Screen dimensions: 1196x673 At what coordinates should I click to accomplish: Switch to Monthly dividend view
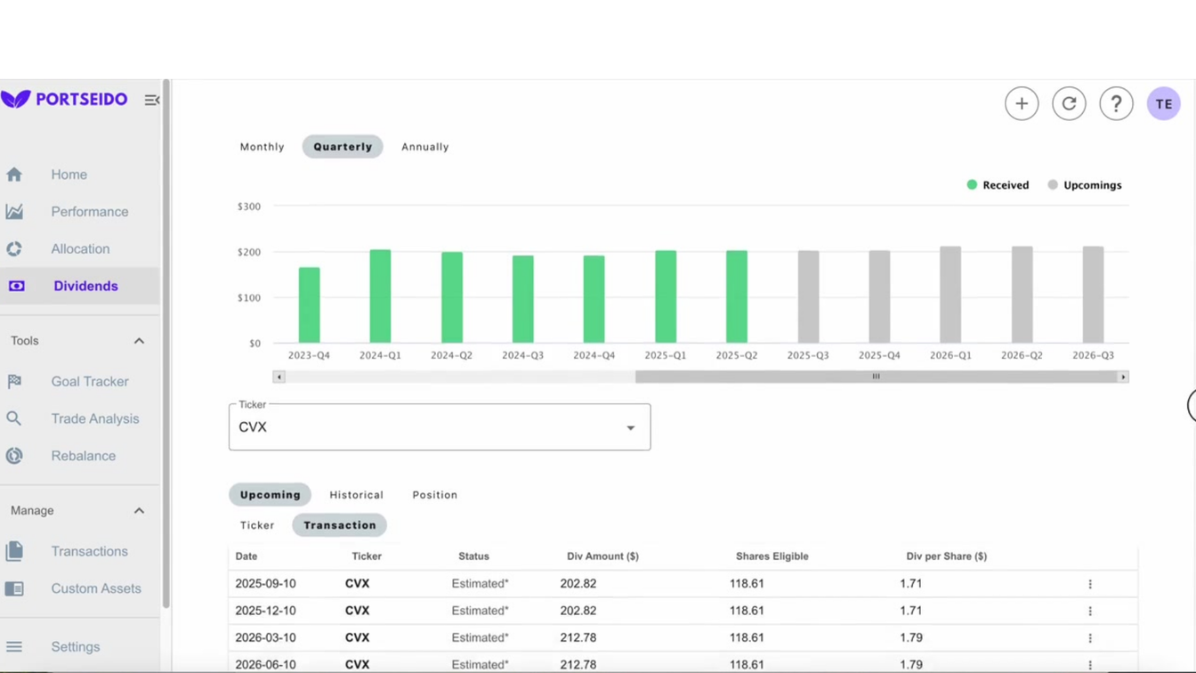coord(262,146)
